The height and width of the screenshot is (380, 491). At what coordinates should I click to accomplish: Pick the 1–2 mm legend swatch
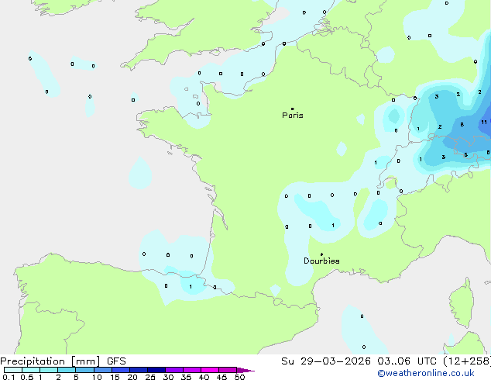[x=49, y=370]
